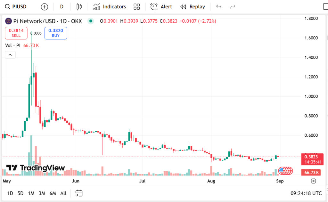Click the Pi Network coin logo
This screenshot has width=328, height=202.
8,21
